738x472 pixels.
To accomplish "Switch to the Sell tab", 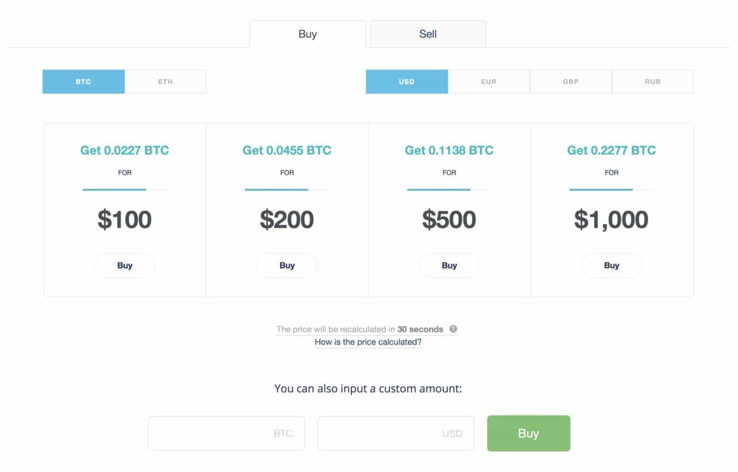I will [428, 34].
